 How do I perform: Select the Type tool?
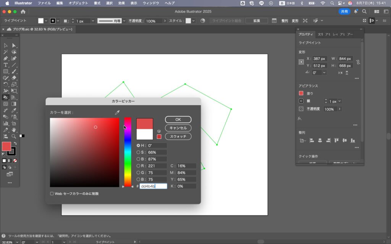(5, 65)
